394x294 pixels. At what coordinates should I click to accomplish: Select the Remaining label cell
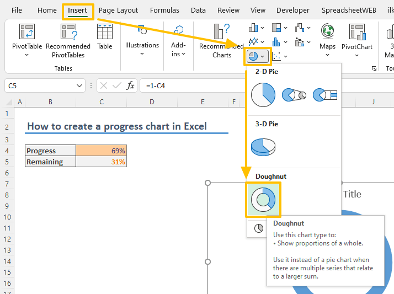pos(51,162)
